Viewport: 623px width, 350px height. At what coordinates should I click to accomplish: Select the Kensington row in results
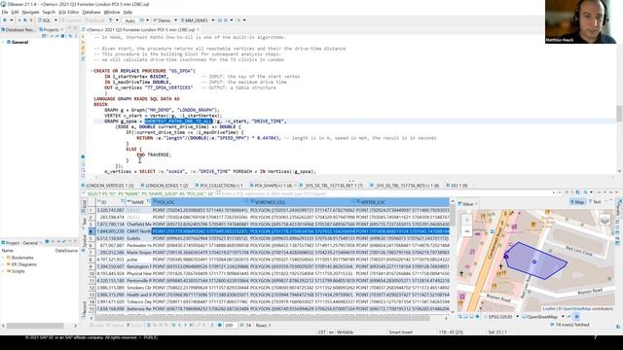[269, 266]
